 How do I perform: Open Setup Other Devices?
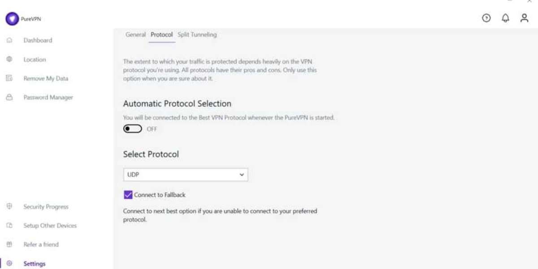[x=50, y=226]
